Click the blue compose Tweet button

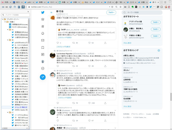coord(43,77)
